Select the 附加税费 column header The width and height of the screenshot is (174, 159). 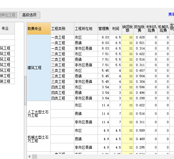tap(140, 29)
